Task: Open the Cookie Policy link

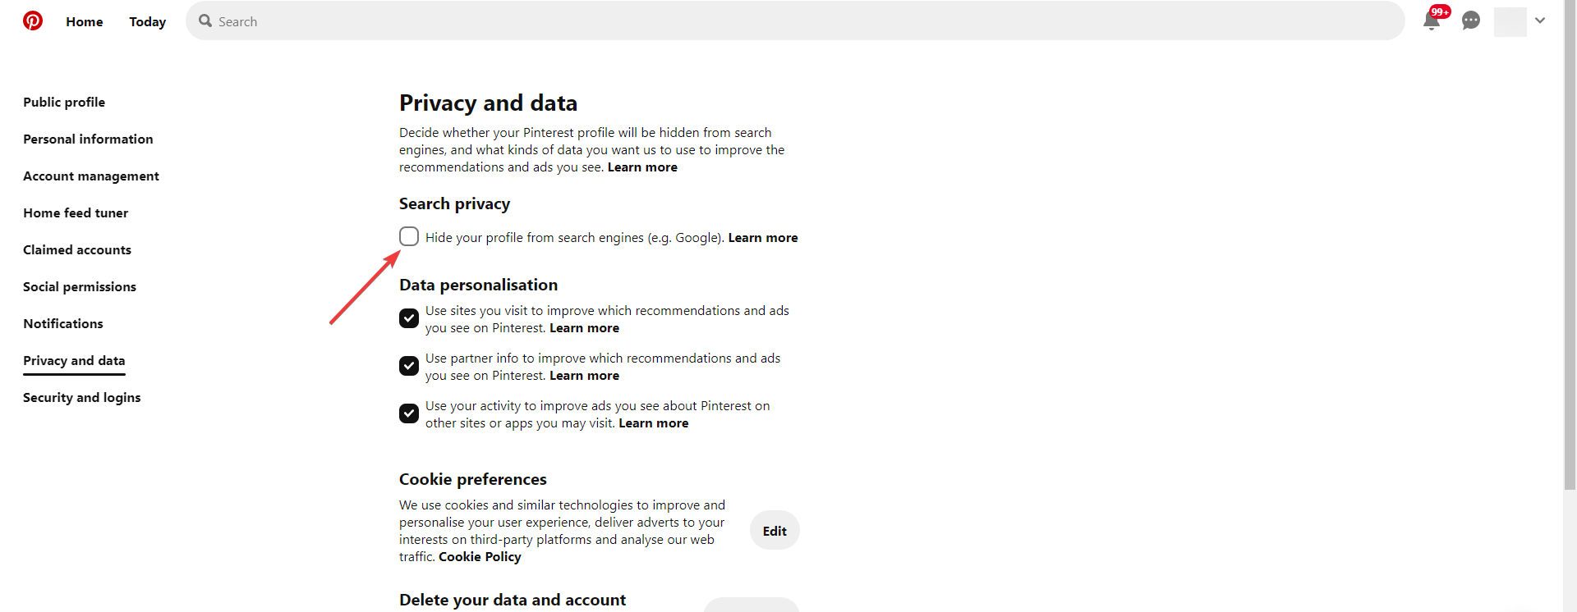Action: [x=480, y=556]
